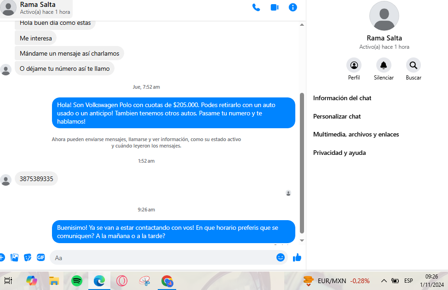Open Spotify from the taskbar

(77, 281)
